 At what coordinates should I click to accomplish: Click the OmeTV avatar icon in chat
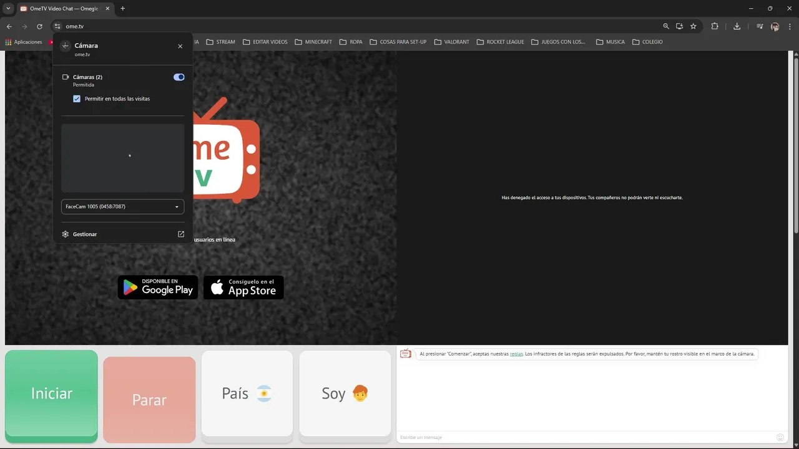click(x=406, y=354)
